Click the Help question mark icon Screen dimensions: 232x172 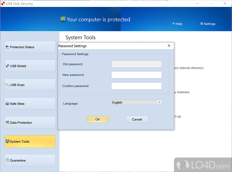[x=173, y=24]
